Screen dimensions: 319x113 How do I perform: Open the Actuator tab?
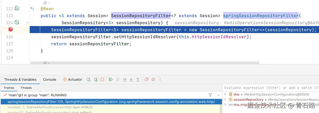click(x=72, y=79)
